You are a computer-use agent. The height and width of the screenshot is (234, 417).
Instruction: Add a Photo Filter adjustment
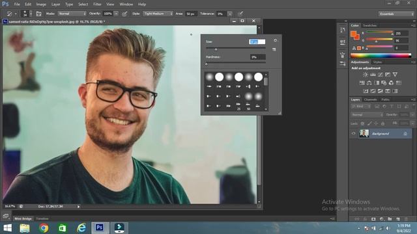(x=384, y=83)
